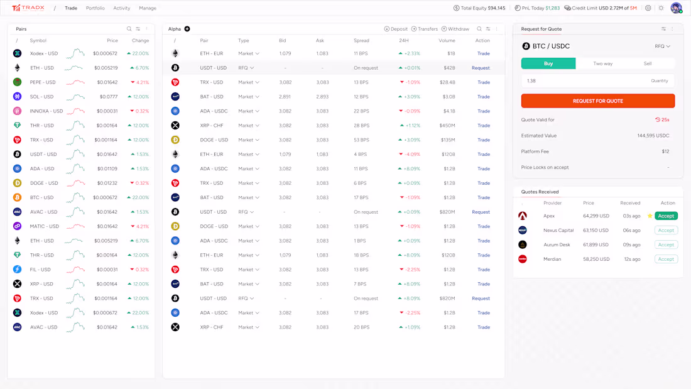Open Market type dropdown for TRX - USD 6 BPS
Image resolution: width=691 pixels, height=389 pixels.
(x=249, y=183)
